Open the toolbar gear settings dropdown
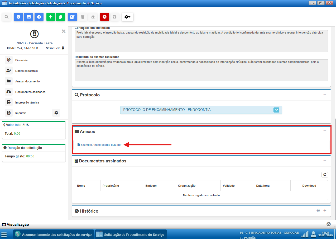Viewport: 336px width, 239px height. (127, 17)
